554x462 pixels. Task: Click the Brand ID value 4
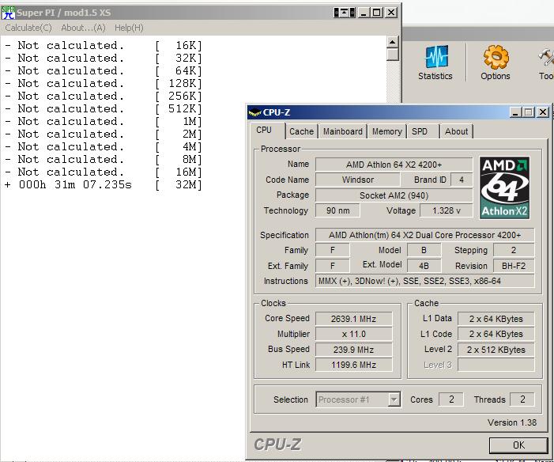tap(462, 180)
